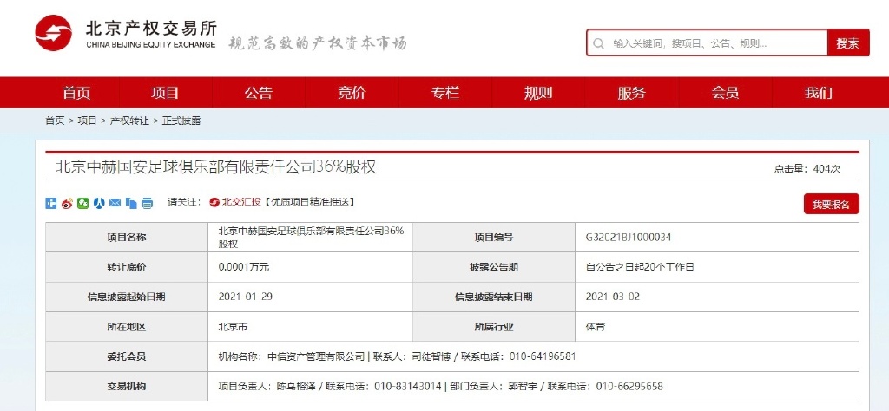Screen dimensions: 889x411
Task: Open the 竞价 navigation menu item
Action: (352, 93)
